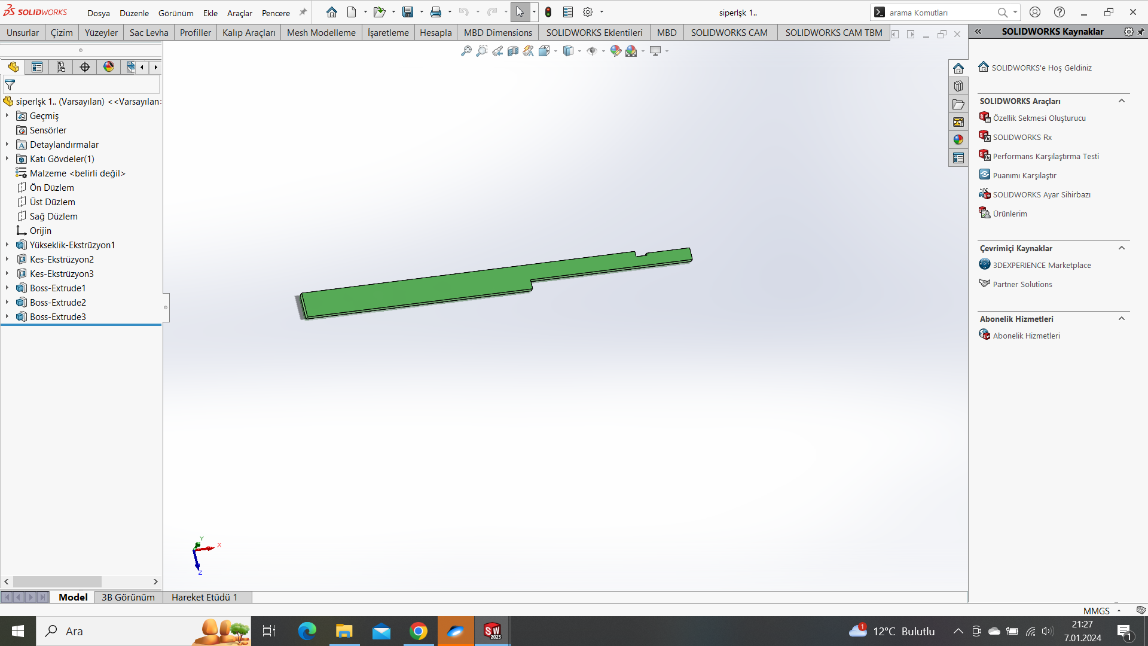Open the PropertyManager tab icon

point(37,67)
